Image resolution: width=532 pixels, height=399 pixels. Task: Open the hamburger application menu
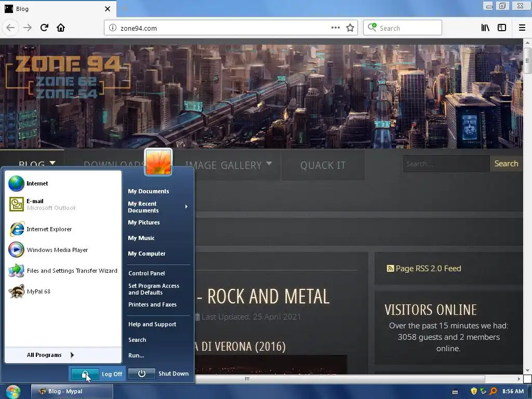pyautogui.click(x=522, y=28)
